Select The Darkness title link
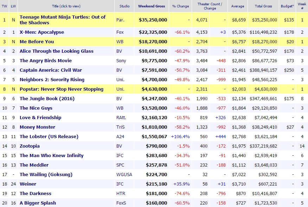The image size is (308, 207). point(36,193)
